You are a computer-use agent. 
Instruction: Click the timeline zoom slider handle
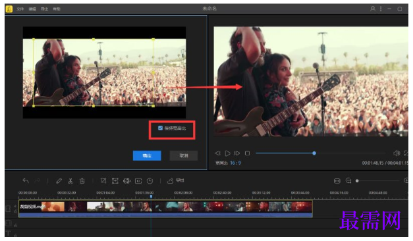pos(357,180)
